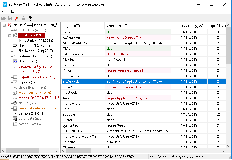Click the imports arrow icon
The width and height of the screenshot is (232, 160).
point(15,77)
